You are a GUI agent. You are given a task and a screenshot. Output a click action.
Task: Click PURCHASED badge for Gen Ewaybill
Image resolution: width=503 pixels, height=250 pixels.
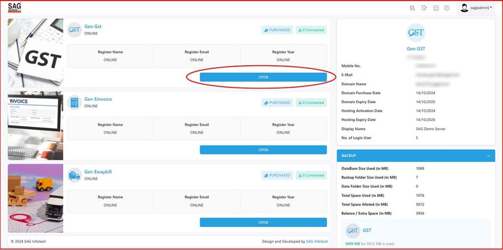[x=277, y=175]
